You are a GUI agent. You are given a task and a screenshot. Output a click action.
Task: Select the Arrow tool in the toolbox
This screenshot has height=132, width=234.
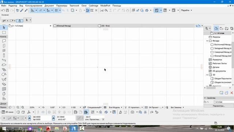(x=4, y=27)
